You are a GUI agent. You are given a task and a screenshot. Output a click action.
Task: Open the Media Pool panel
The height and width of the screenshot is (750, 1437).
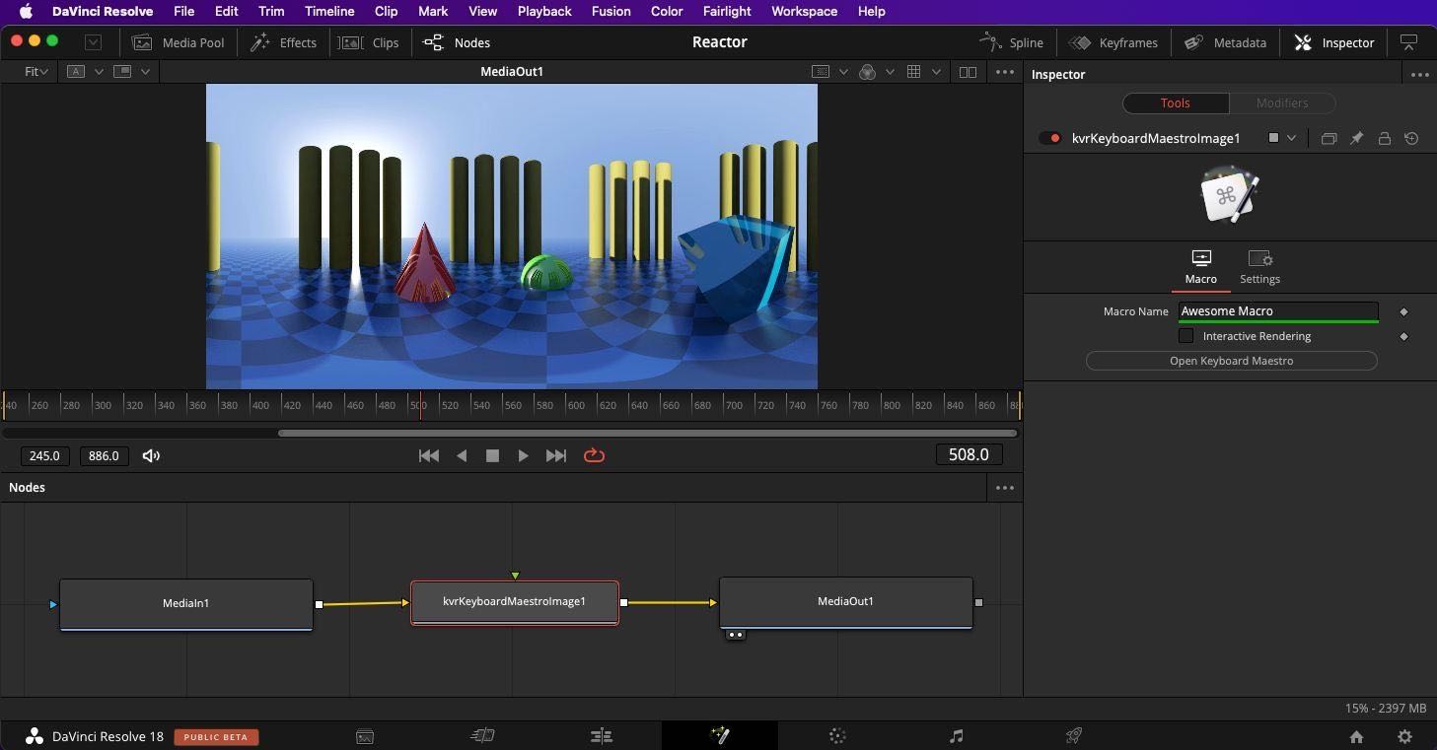[x=179, y=42]
